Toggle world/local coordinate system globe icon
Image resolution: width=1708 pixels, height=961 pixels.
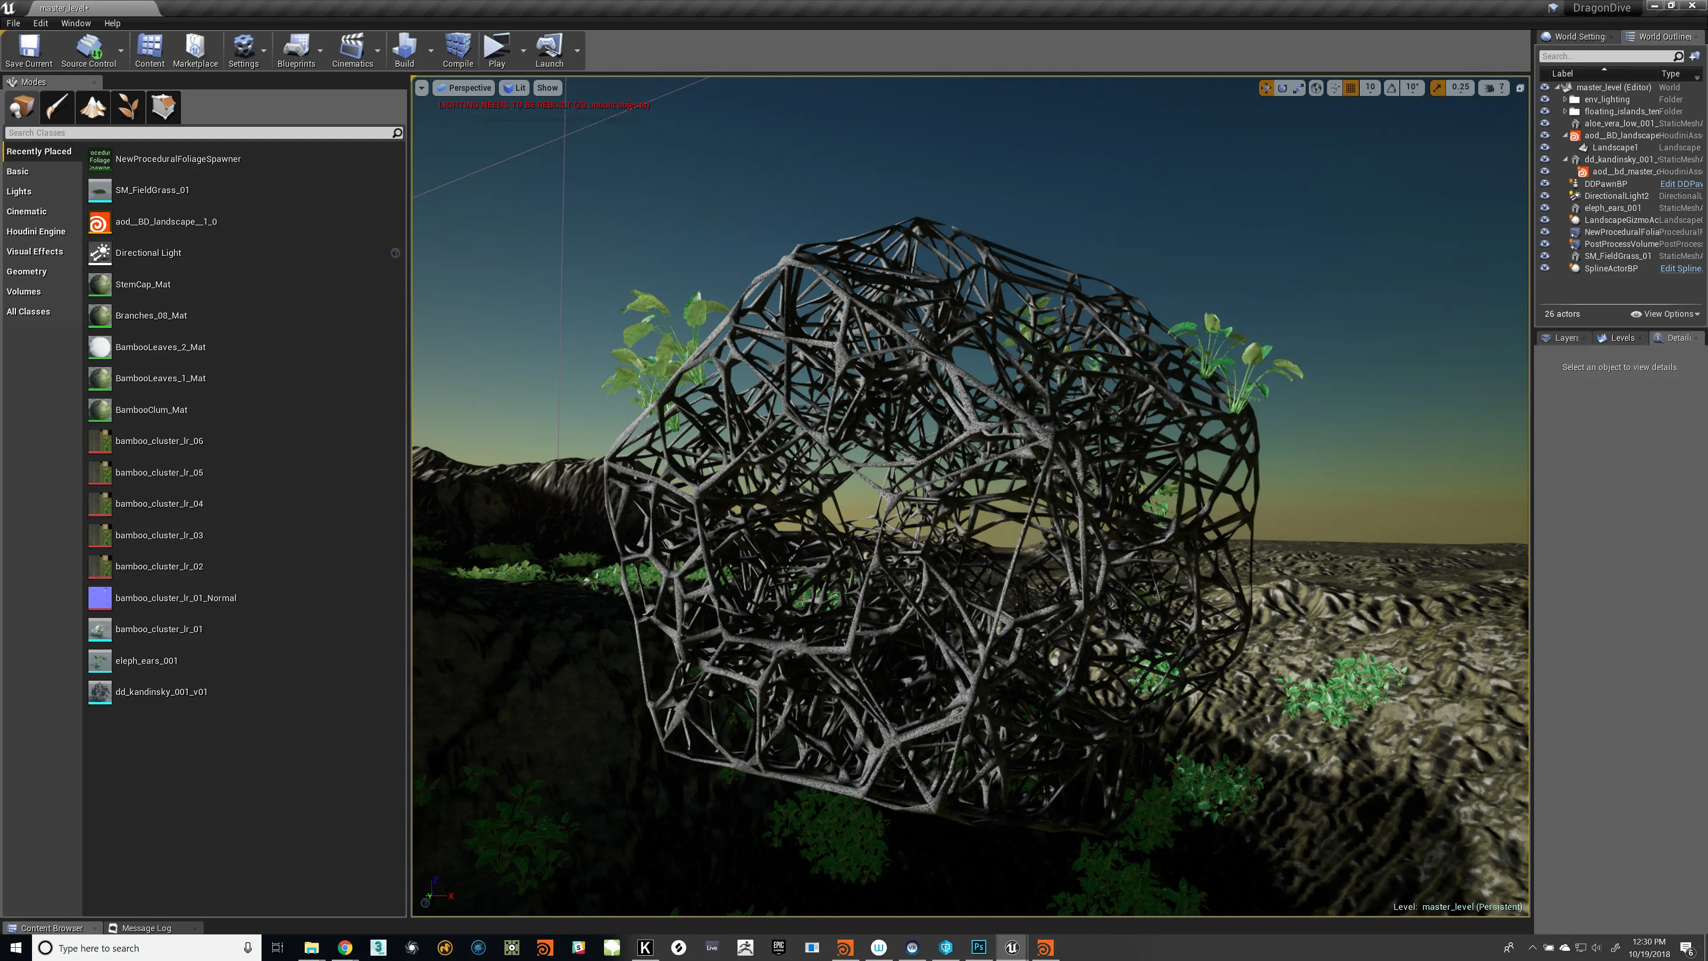tap(1316, 88)
